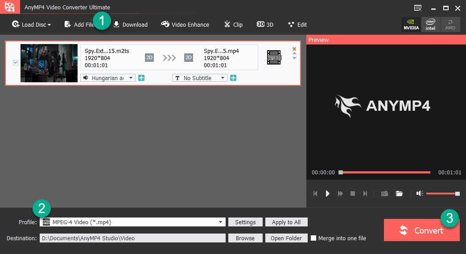Click the preview seek slider
This screenshot has height=254, width=466.
tap(385, 172)
